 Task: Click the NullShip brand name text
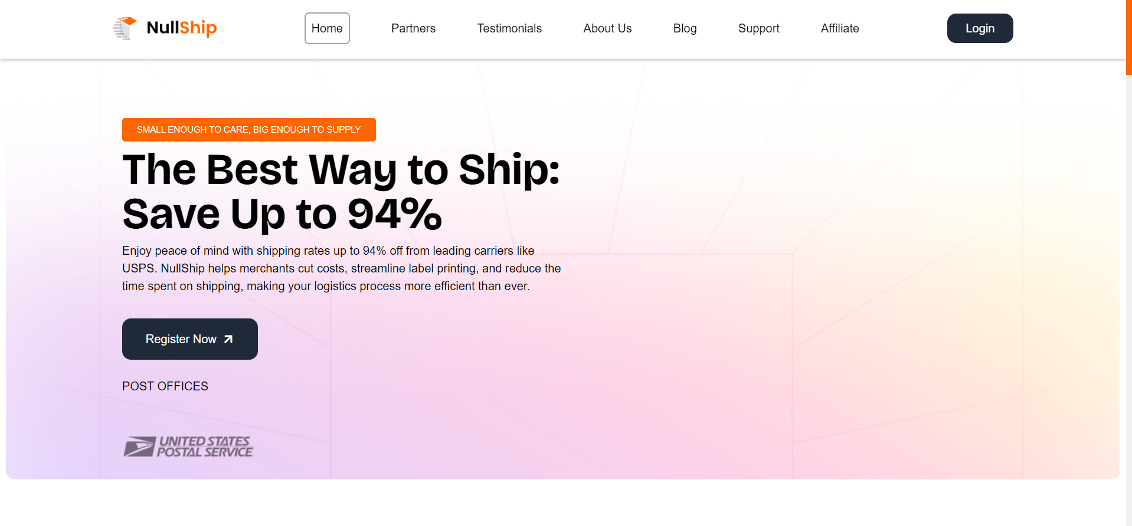click(x=182, y=28)
